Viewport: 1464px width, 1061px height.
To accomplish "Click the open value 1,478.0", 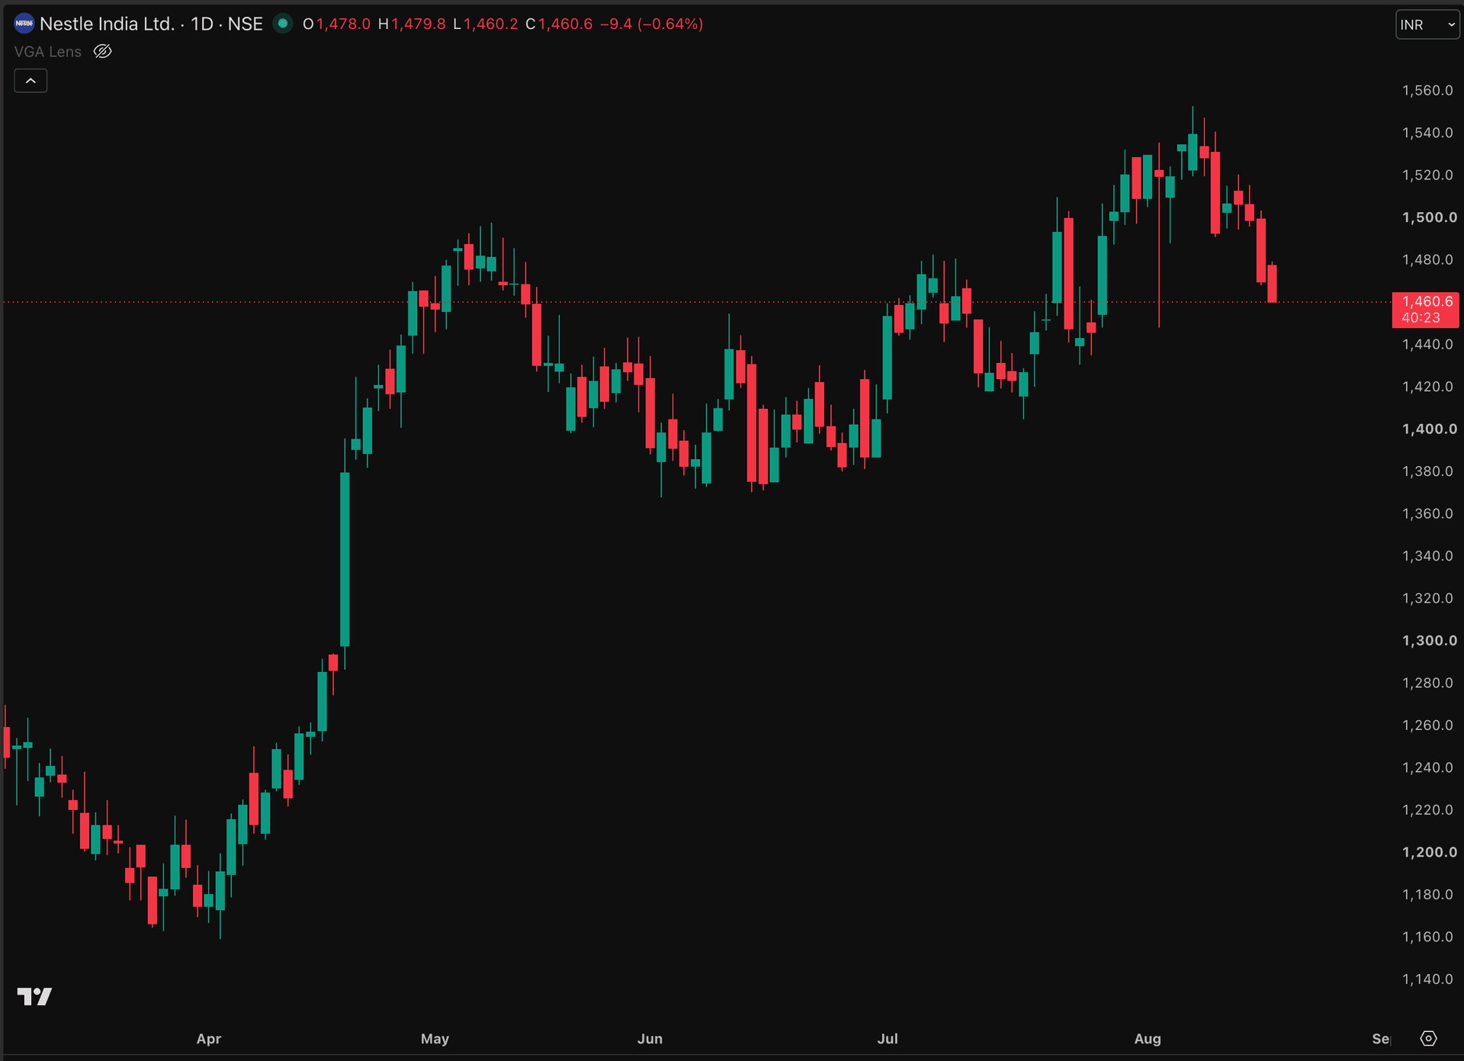I will click(343, 24).
